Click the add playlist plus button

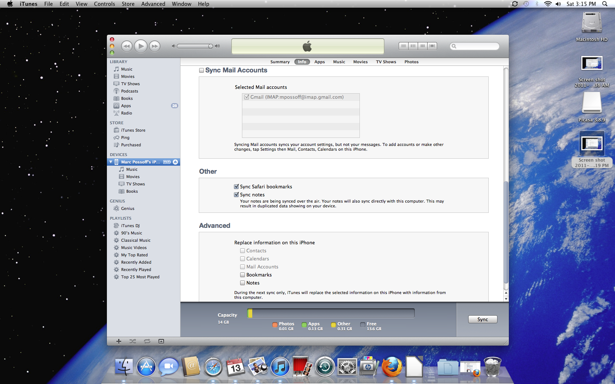pos(119,341)
